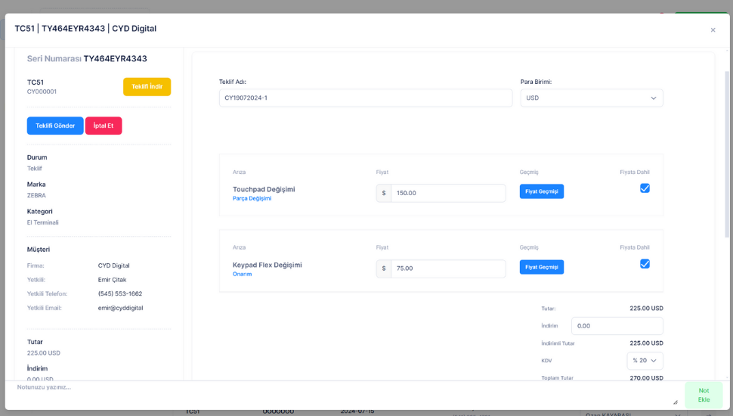This screenshot has height=416, width=733.
Task: Click the İndirim amount input
Action: 617,326
